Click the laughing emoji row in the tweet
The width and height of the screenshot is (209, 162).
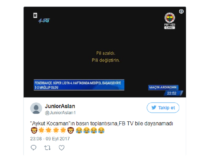[x=90, y=130]
